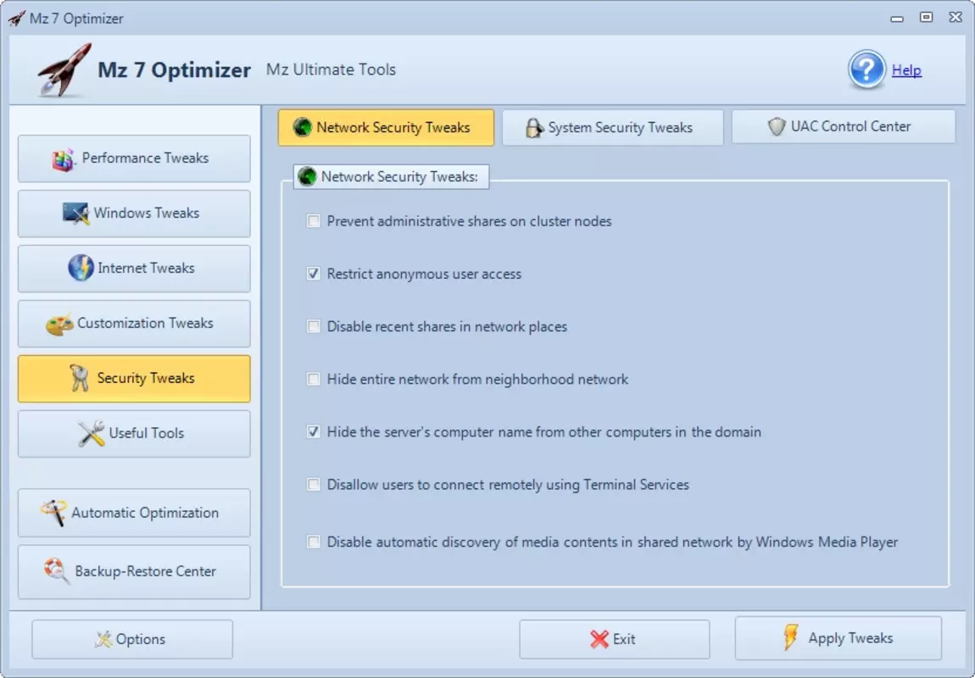Click the green globe on Network Security tab

(302, 127)
